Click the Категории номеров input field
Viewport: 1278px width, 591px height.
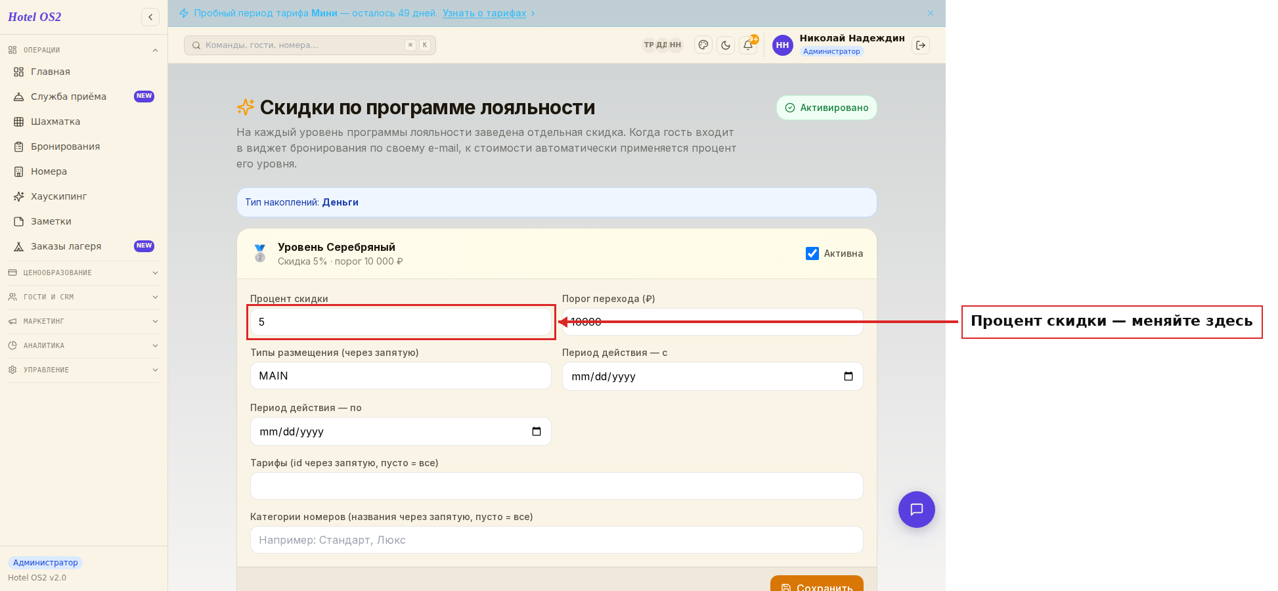coord(557,540)
